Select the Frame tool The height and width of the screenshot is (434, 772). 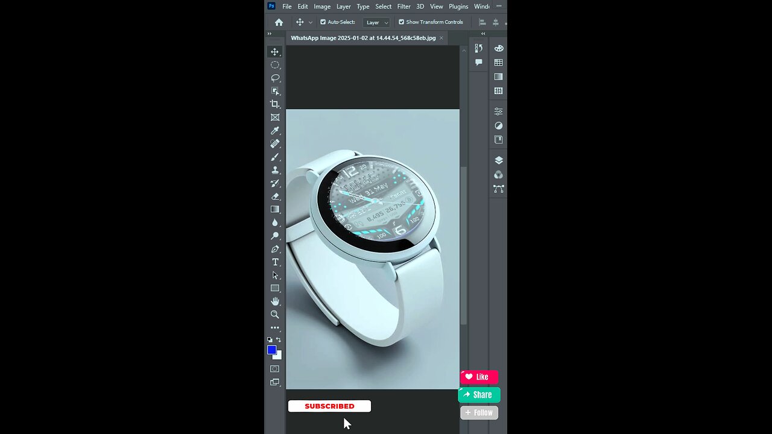[275, 118]
